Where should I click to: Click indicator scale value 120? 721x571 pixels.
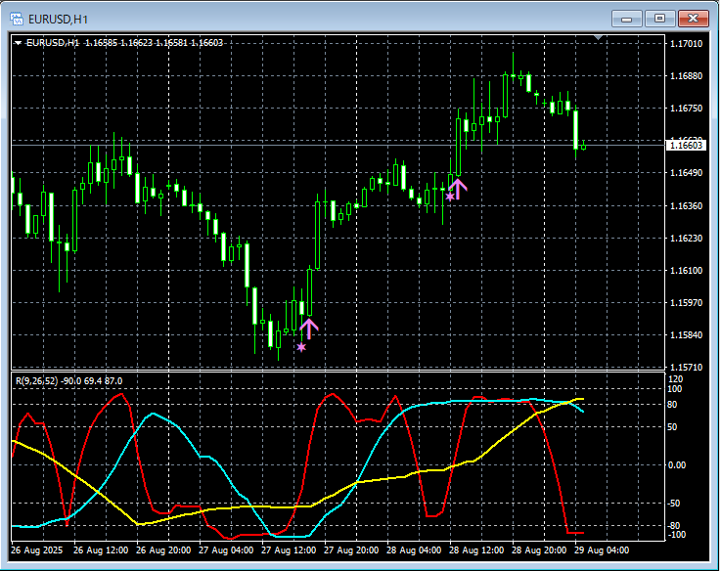(675, 378)
